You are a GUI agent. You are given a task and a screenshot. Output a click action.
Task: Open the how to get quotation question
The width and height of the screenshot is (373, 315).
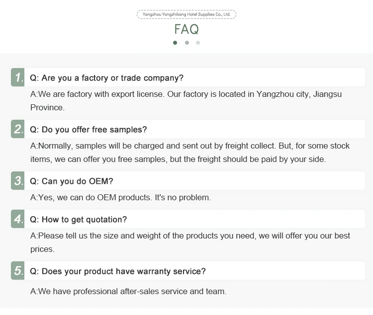pos(79,220)
